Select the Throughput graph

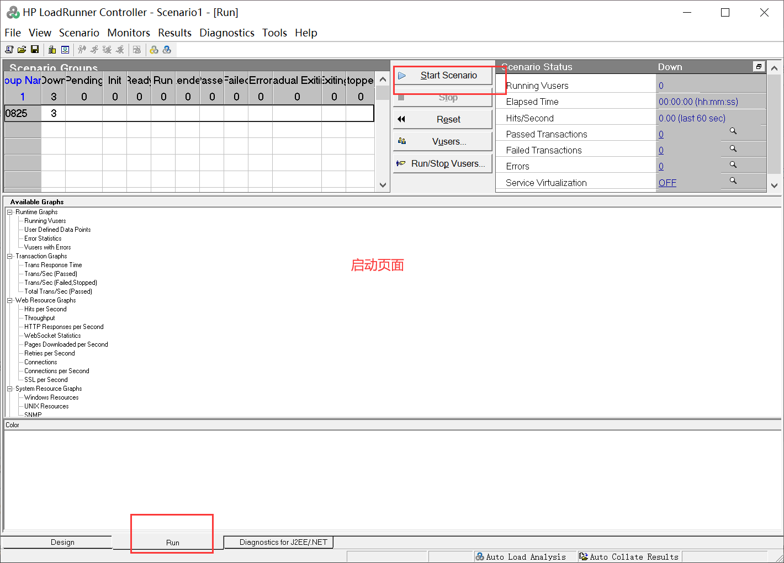coord(39,318)
